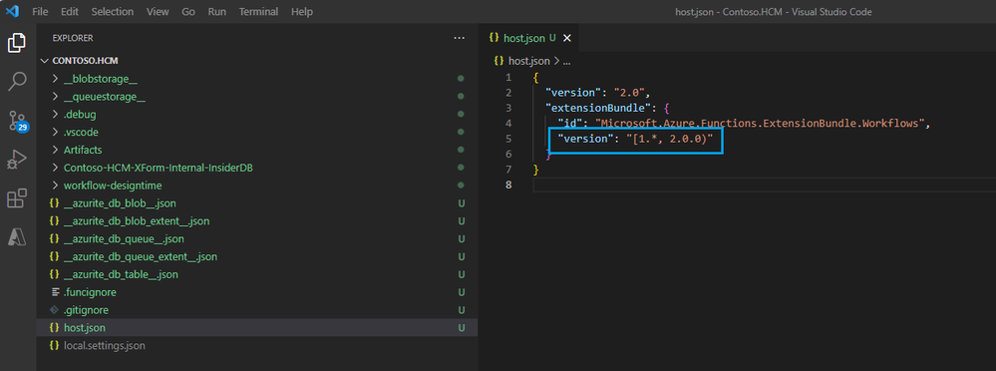Expand the __blobstorage__ folder
The width and height of the screenshot is (996, 371).
click(x=55, y=79)
